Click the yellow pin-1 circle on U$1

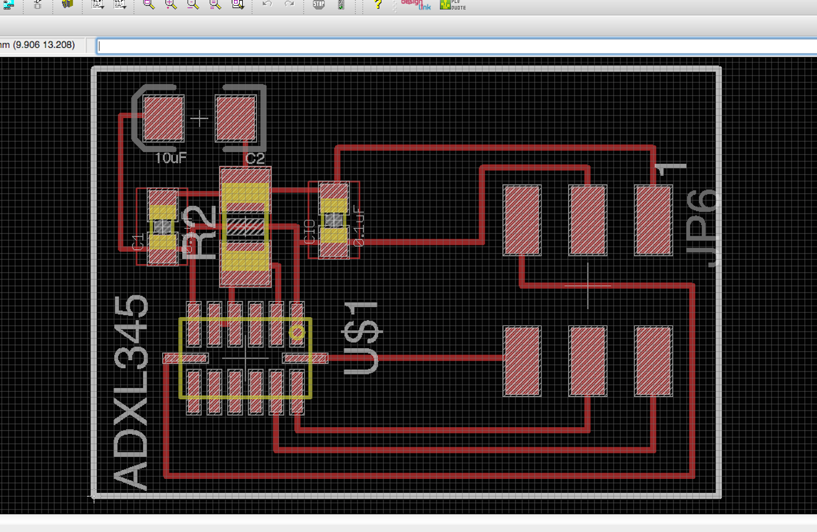click(x=297, y=333)
